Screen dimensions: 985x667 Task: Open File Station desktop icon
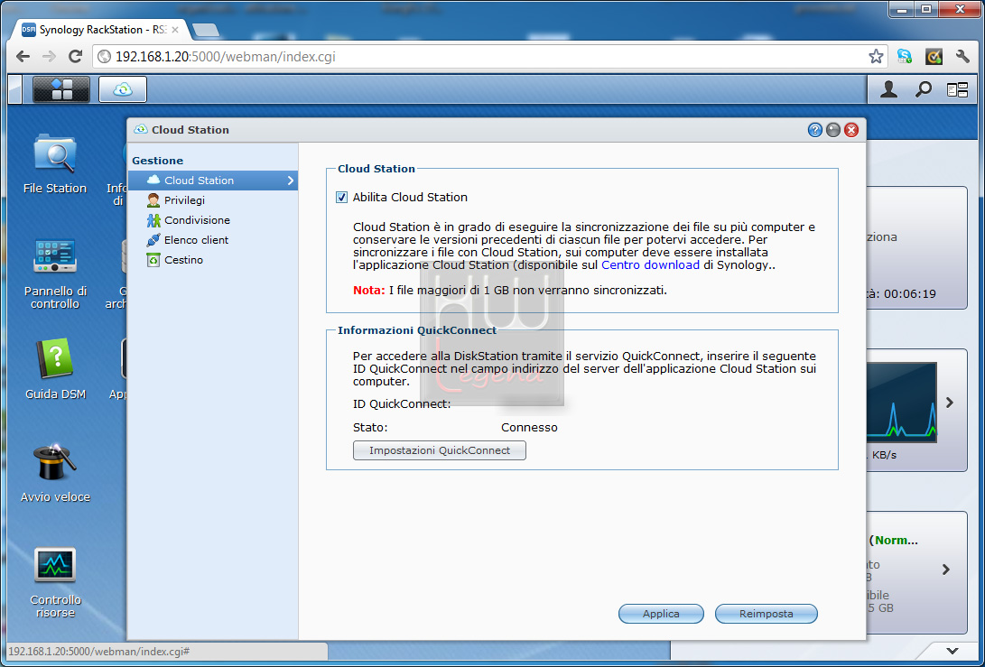55,163
